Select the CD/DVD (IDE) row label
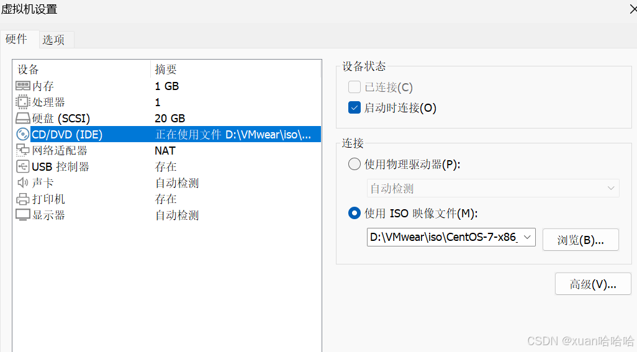The width and height of the screenshot is (637, 352). 67,134
